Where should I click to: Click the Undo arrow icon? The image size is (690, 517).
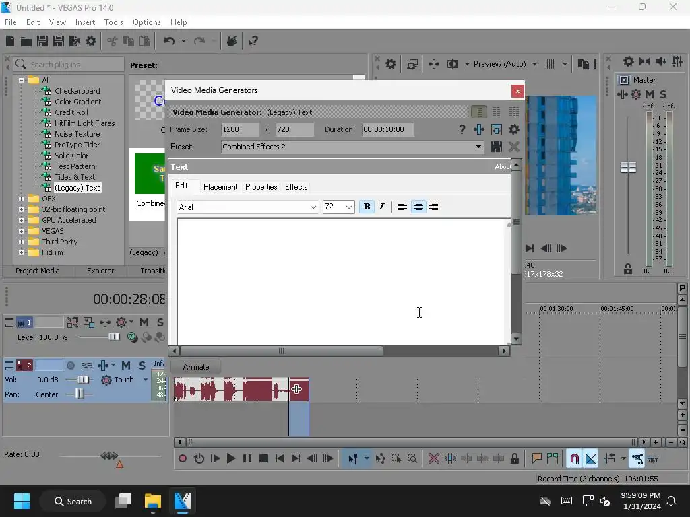coord(169,41)
